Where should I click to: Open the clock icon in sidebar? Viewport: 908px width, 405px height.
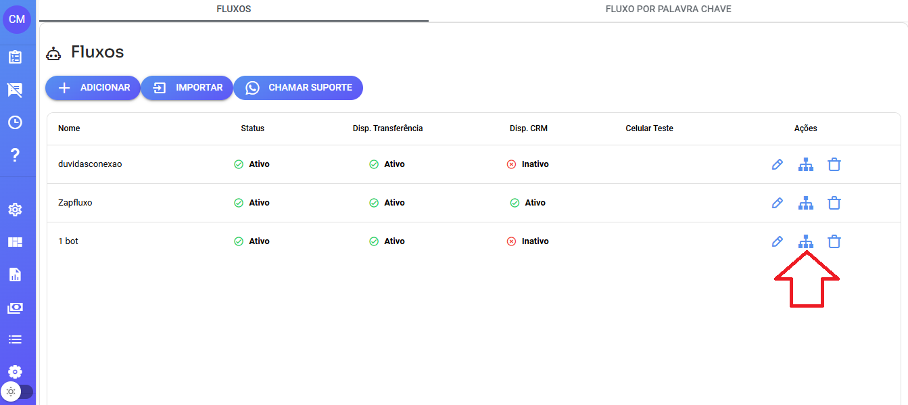tap(15, 122)
